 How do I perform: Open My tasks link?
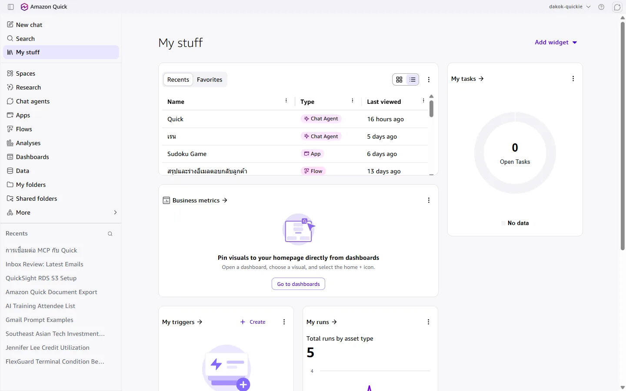(467, 79)
